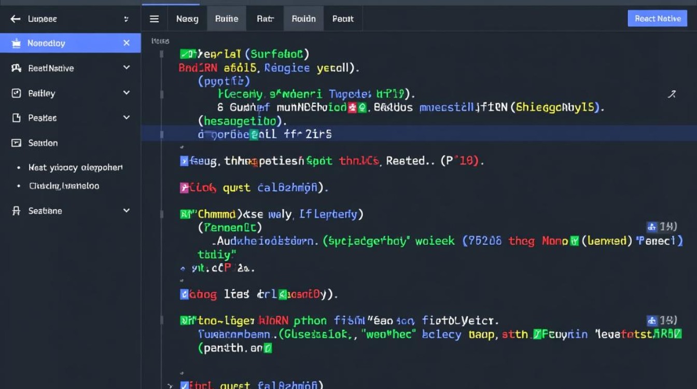The width and height of the screenshot is (697, 389).
Task: Click the small 'Moies' label above the code
Action: pyautogui.click(x=160, y=40)
